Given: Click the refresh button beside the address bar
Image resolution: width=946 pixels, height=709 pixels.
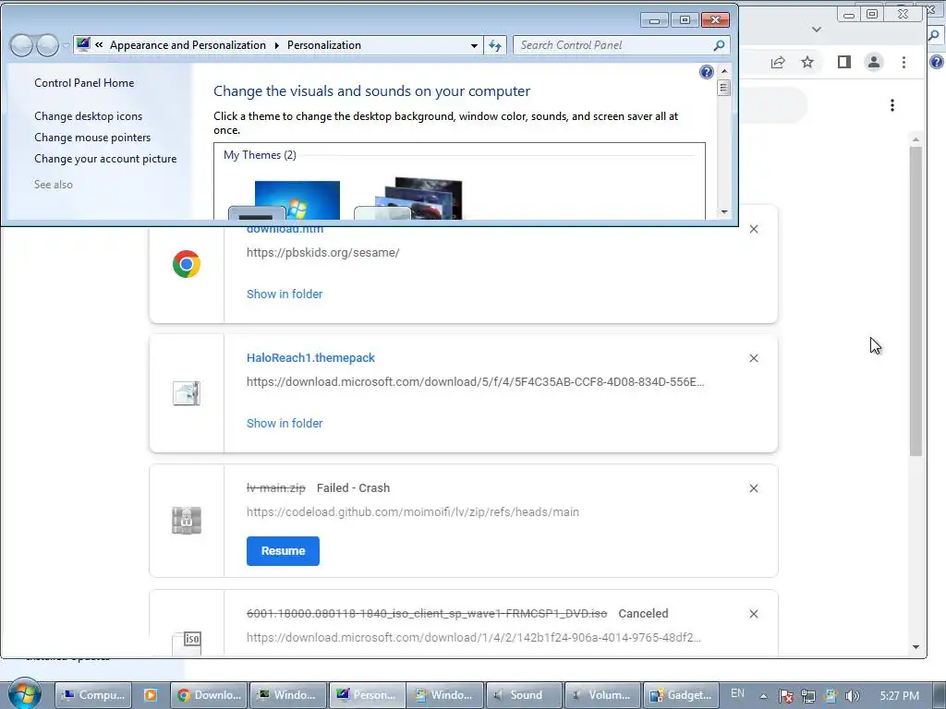Looking at the screenshot, I should pos(495,45).
